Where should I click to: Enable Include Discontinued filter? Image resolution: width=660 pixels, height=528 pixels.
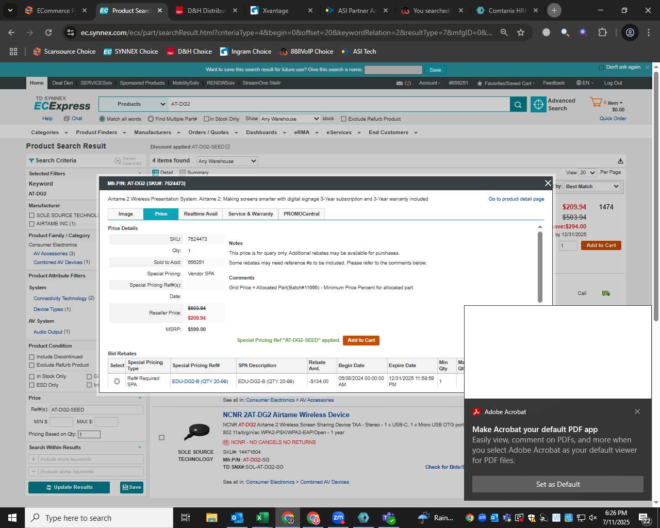point(32,357)
